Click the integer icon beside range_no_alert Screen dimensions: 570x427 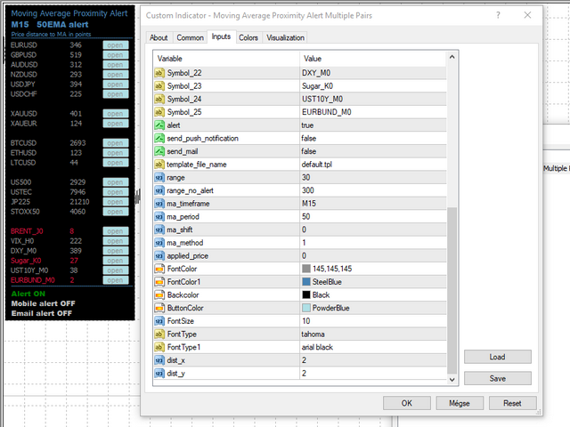[x=159, y=190]
